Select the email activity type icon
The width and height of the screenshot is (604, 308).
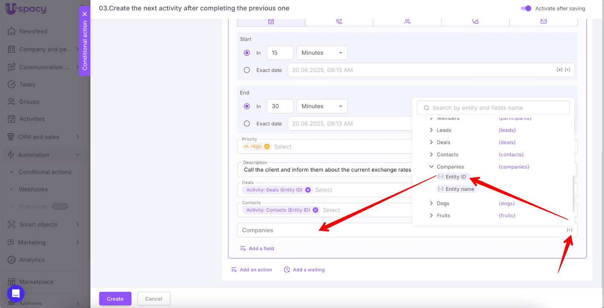pyautogui.click(x=543, y=21)
